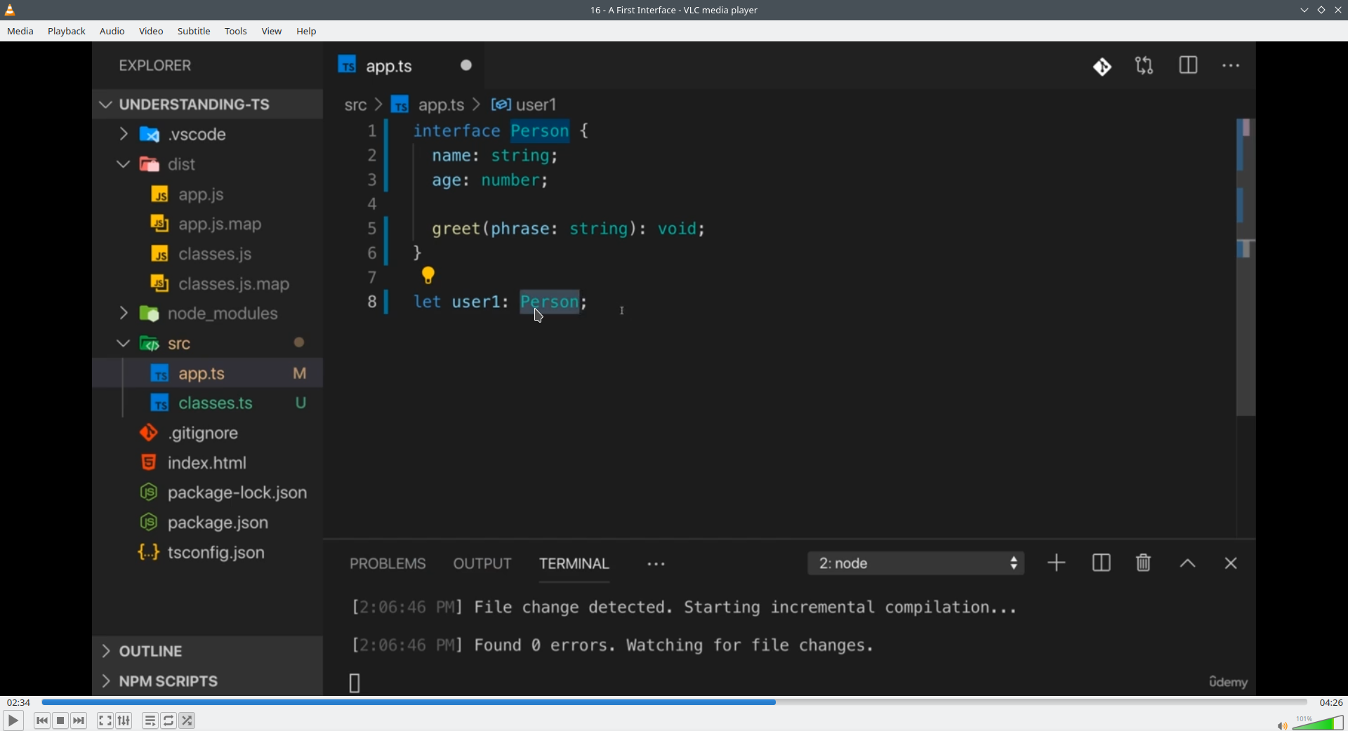Open the .gitignore file

pyautogui.click(x=207, y=434)
